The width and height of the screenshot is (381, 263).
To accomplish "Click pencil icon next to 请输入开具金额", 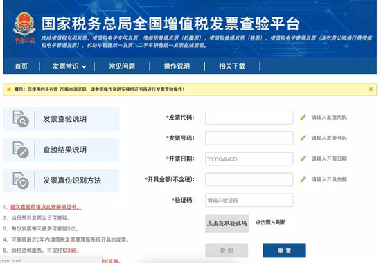I will coord(303,179).
